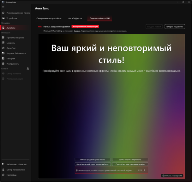The image size is (192, 182).
Task: Click the Armoury Crate logo in the title bar
Action: [x=3, y=2]
